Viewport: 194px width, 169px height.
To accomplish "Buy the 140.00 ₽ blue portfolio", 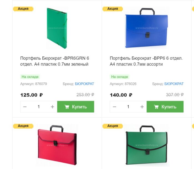I will click(165, 107).
